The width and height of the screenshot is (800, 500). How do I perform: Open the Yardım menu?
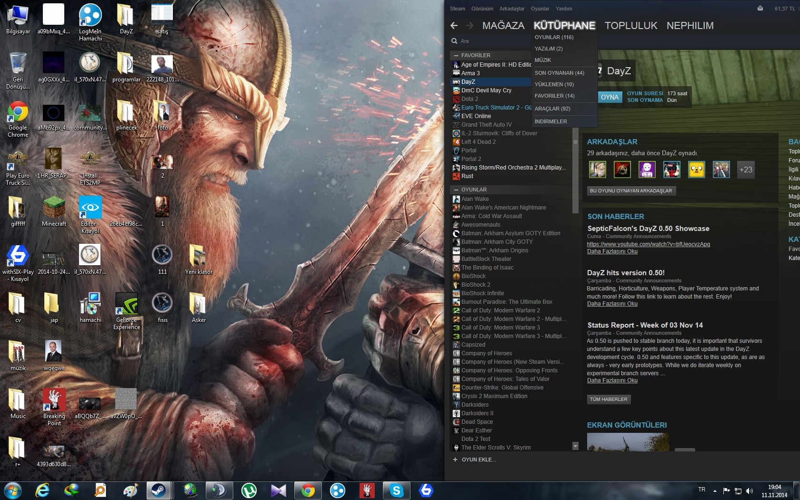point(564,9)
